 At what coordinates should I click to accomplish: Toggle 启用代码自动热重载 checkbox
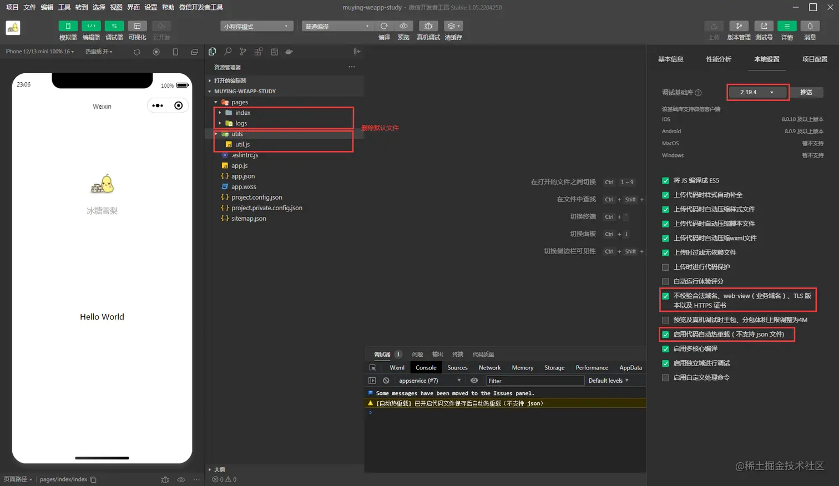pyautogui.click(x=665, y=335)
